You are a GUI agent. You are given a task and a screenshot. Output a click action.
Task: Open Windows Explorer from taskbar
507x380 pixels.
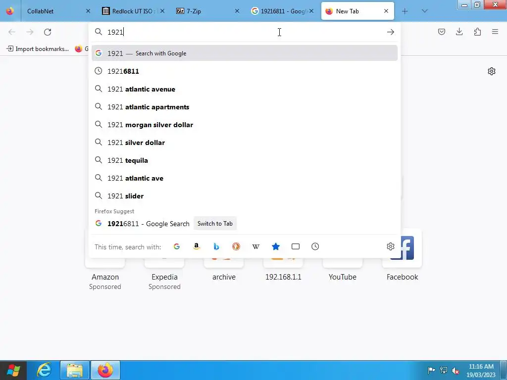(75, 370)
